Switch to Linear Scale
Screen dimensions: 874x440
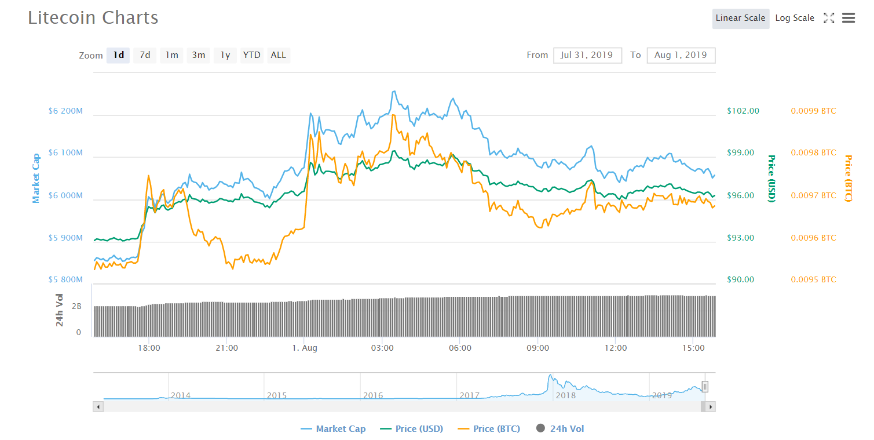tap(741, 18)
